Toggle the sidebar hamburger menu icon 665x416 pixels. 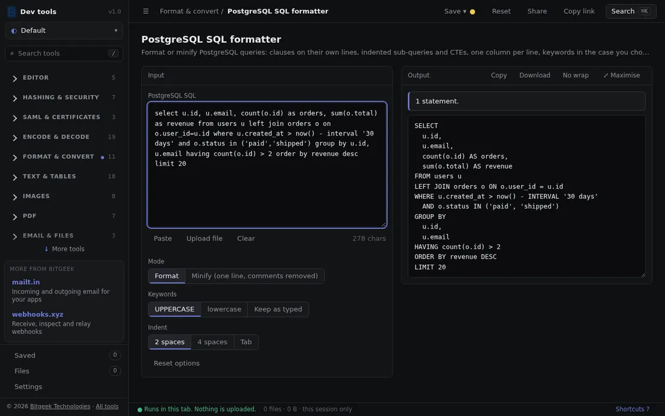point(146,11)
